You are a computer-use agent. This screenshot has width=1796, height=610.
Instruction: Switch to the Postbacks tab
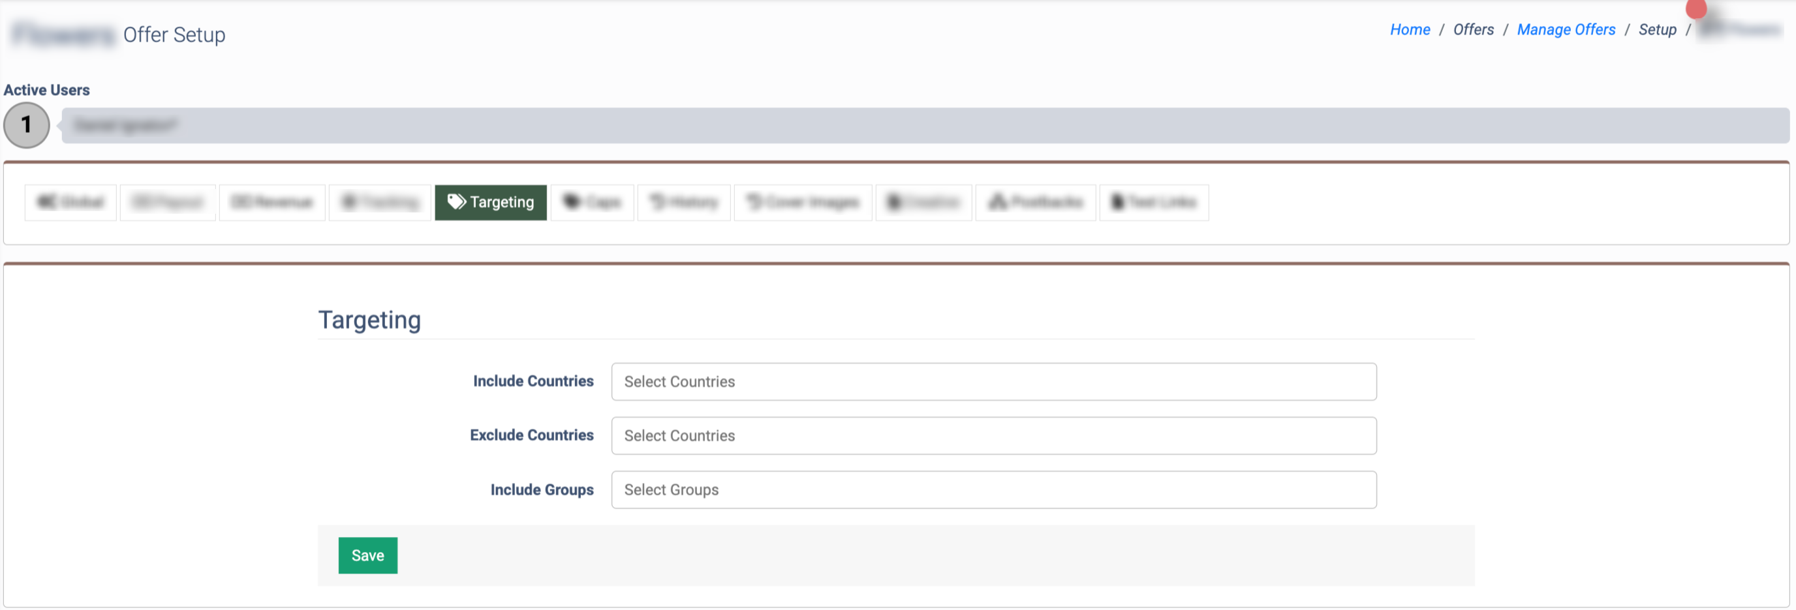[x=1035, y=203]
